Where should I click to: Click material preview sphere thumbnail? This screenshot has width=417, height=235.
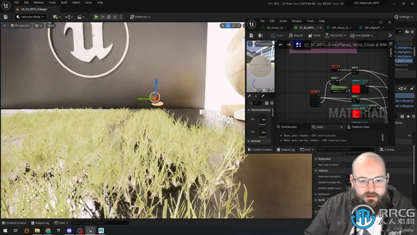point(260,67)
